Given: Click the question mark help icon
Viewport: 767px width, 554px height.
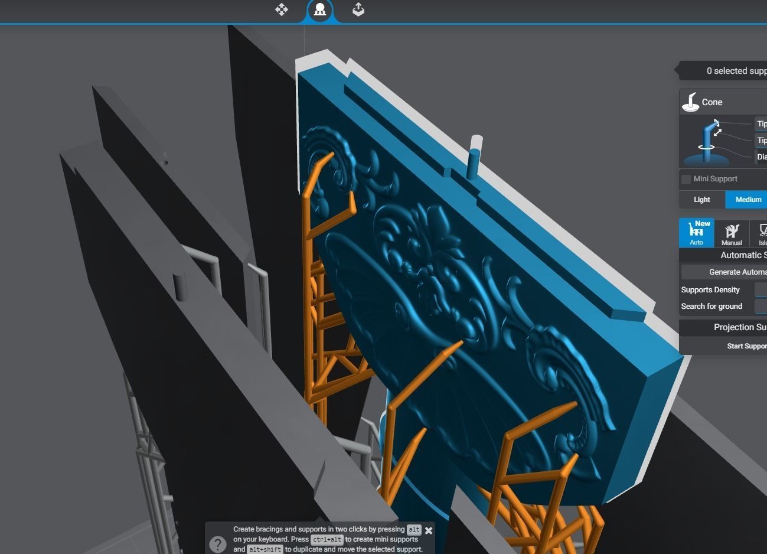Looking at the screenshot, I should (x=218, y=544).
